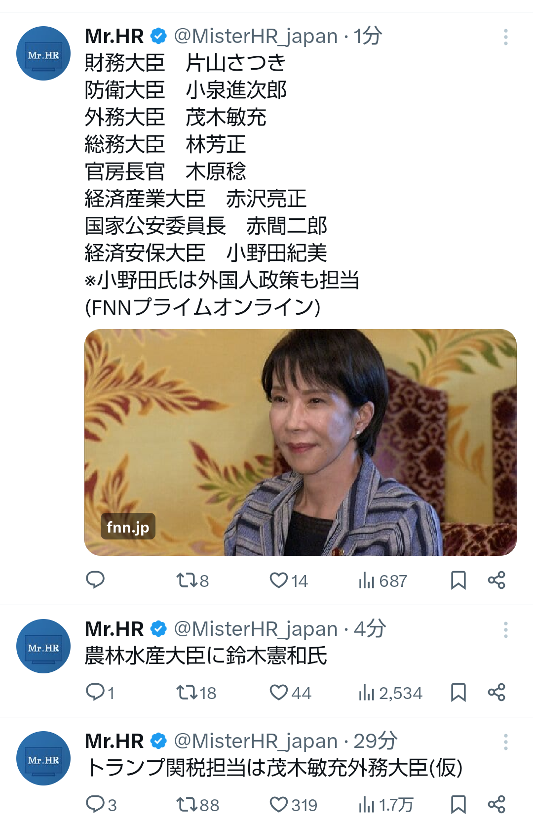
Task: Like the post showing 319 likes
Action: (x=294, y=805)
